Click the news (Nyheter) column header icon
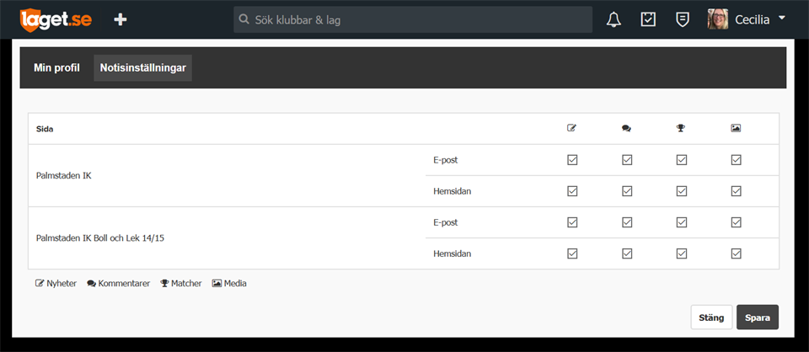 [x=571, y=128]
